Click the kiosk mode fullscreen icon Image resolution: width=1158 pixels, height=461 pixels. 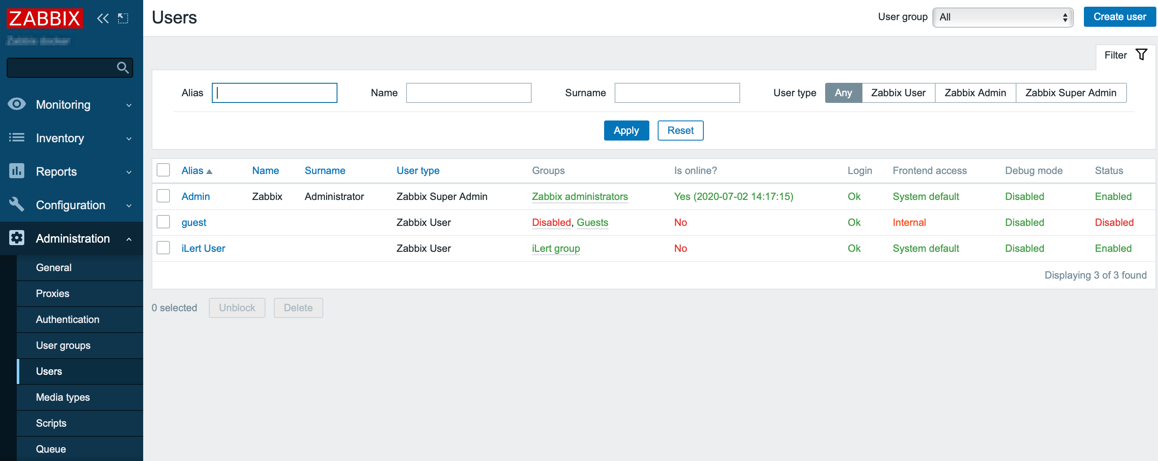click(x=123, y=18)
